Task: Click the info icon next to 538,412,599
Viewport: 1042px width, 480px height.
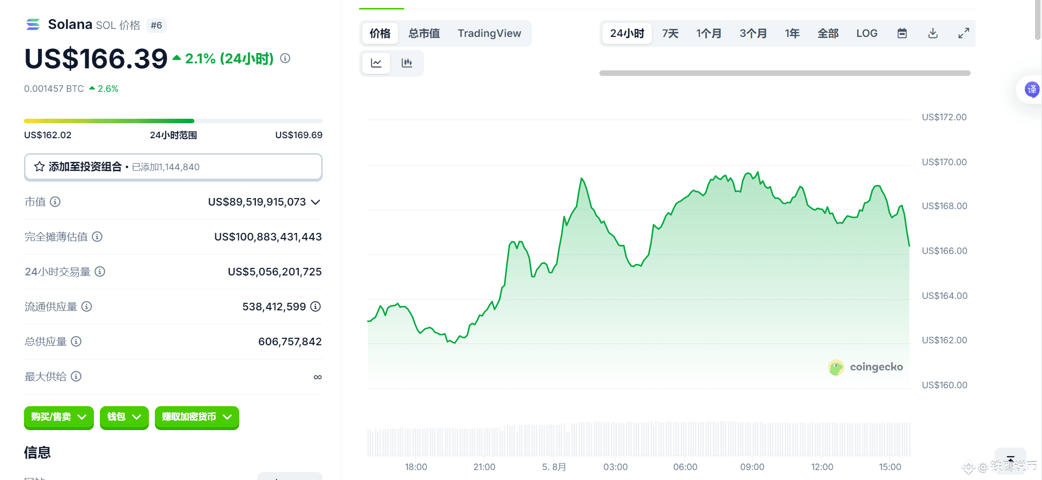Action: (315, 306)
